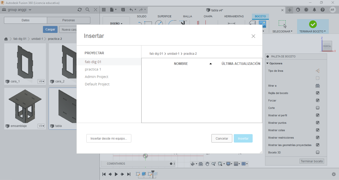This screenshot has height=180, width=339.
Task: Switch to Superficie tab
Action: click(x=164, y=16)
